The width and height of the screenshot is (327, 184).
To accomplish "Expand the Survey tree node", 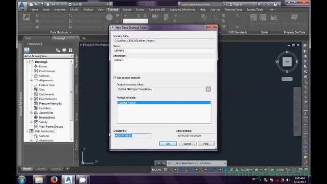I will (x=31, y=122).
